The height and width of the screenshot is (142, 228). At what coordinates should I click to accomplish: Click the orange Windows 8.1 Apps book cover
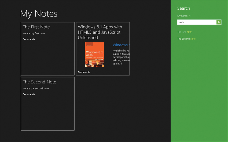coord(94,55)
